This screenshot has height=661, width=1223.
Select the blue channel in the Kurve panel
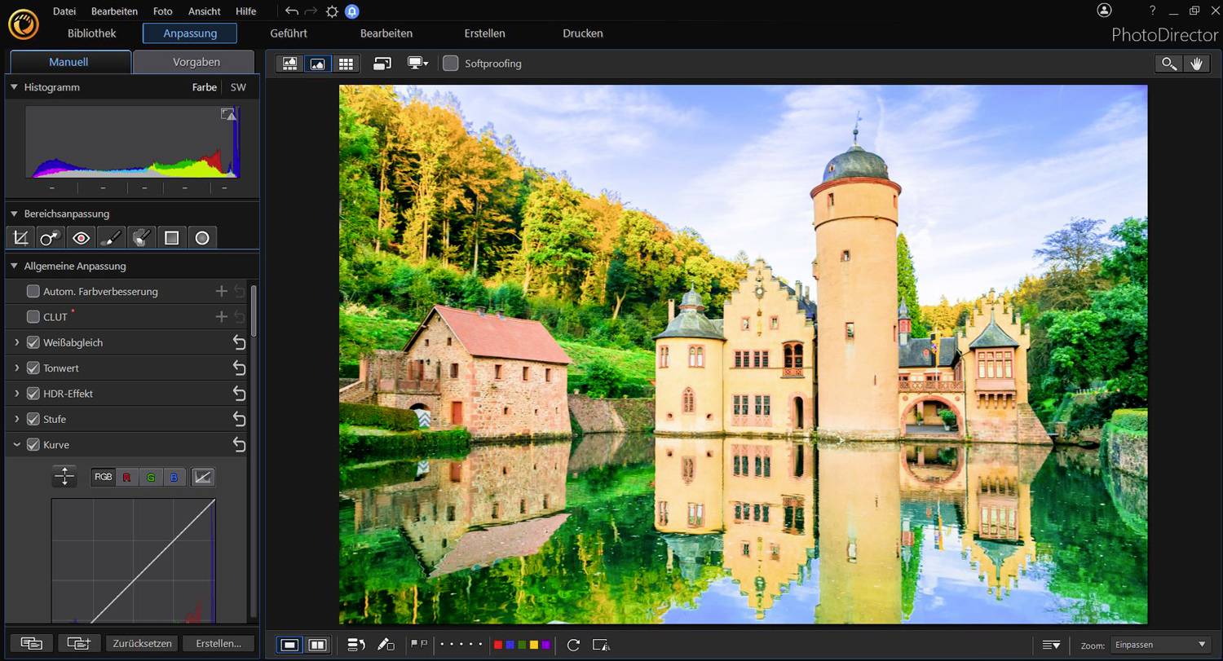click(x=174, y=477)
